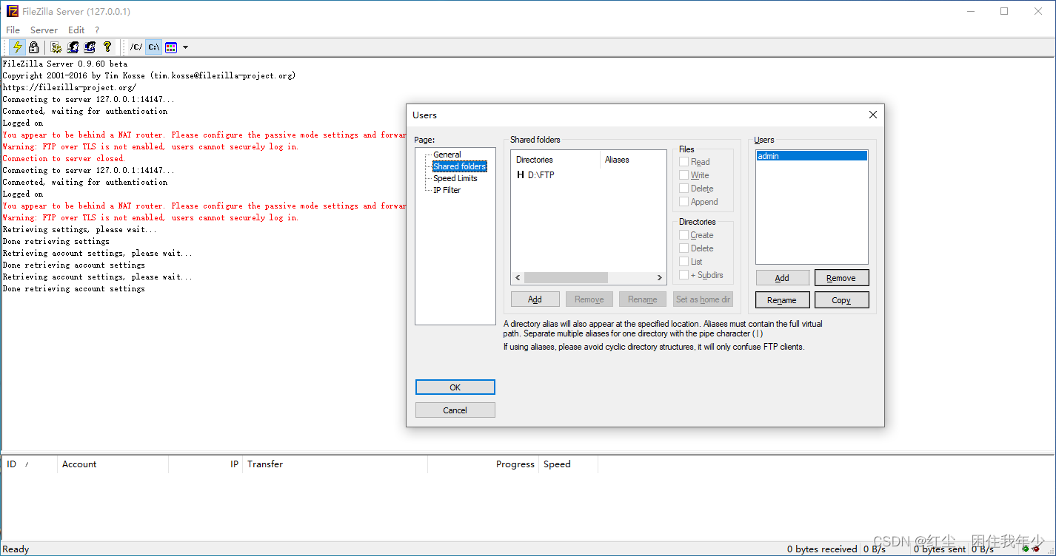Click Set as home dir button
1056x556 pixels.
703,299
